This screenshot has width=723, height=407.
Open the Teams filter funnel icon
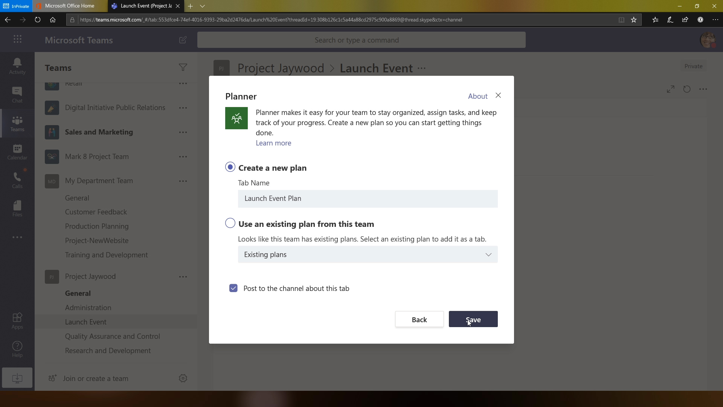click(183, 67)
